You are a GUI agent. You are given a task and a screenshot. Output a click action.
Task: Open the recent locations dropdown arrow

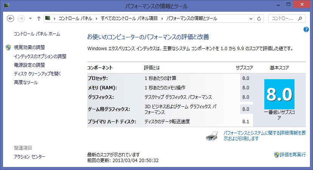pyautogui.click(x=30, y=18)
